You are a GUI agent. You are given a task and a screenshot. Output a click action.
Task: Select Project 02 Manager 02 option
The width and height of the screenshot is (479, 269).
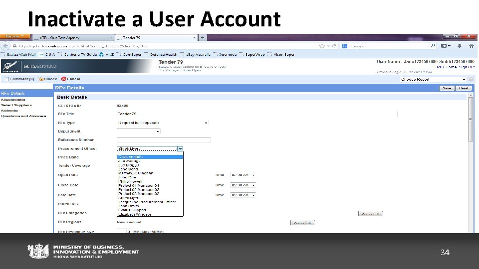pos(150,189)
